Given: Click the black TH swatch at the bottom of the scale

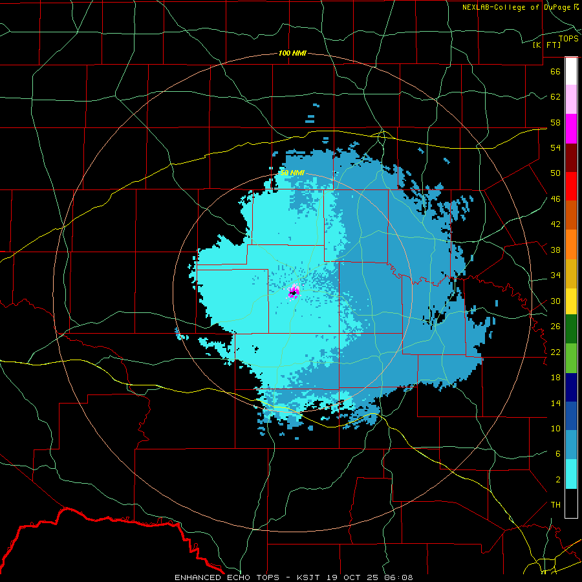Looking at the screenshot, I should point(571,503).
